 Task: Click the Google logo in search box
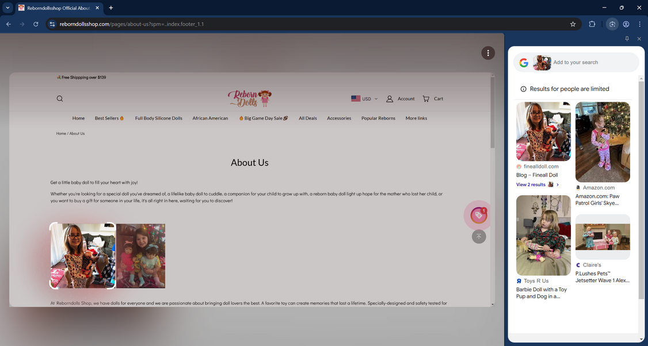pyautogui.click(x=524, y=62)
